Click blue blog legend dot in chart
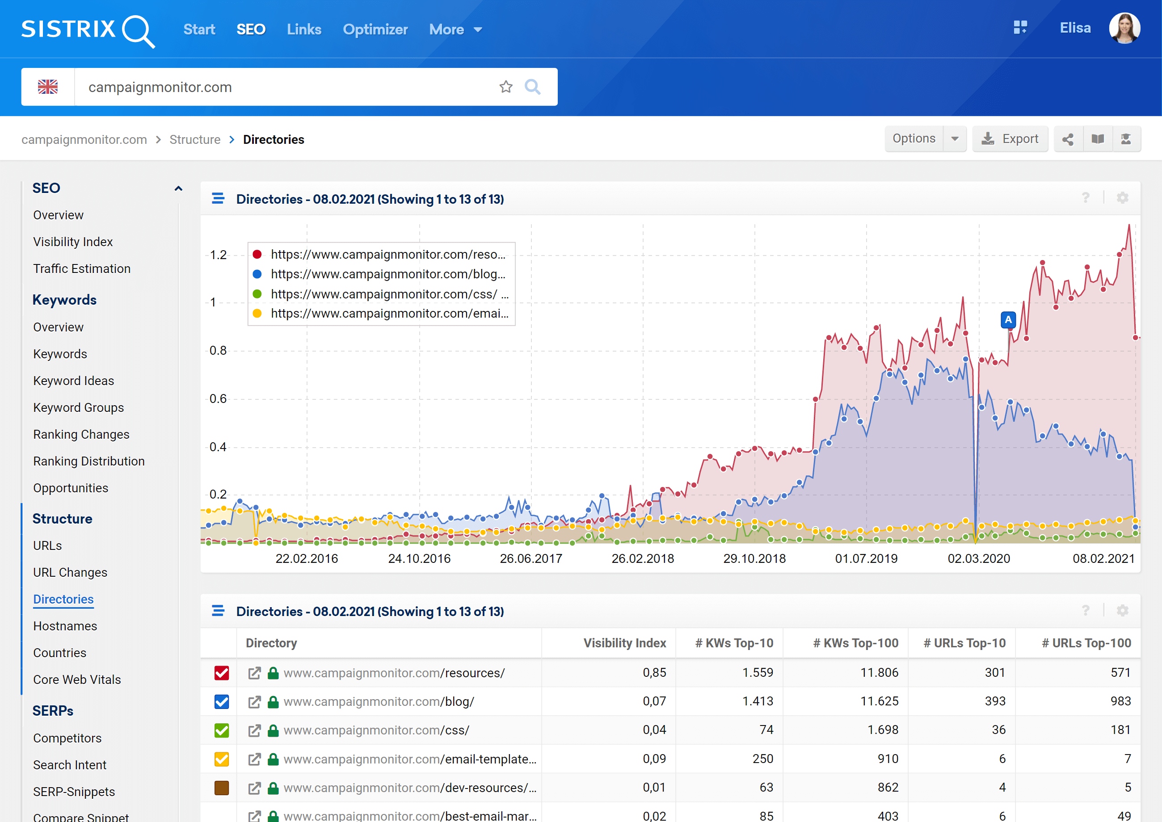This screenshot has width=1162, height=822. click(257, 274)
